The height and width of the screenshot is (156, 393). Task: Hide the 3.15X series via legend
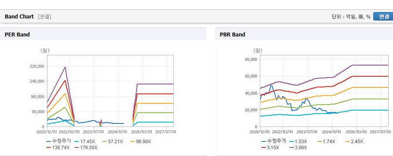(x=270, y=147)
